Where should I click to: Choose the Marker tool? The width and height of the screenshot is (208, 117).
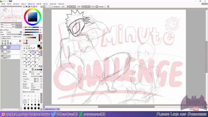(25, 55)
